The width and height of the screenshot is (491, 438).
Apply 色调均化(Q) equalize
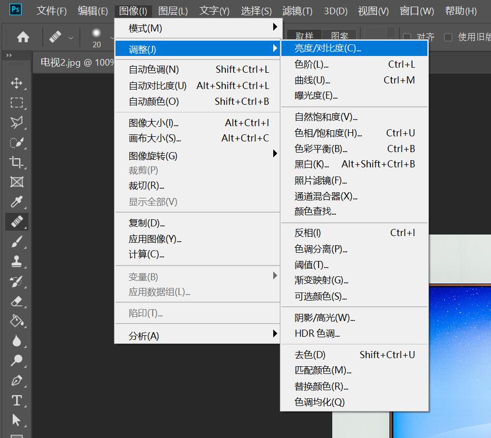354,402
